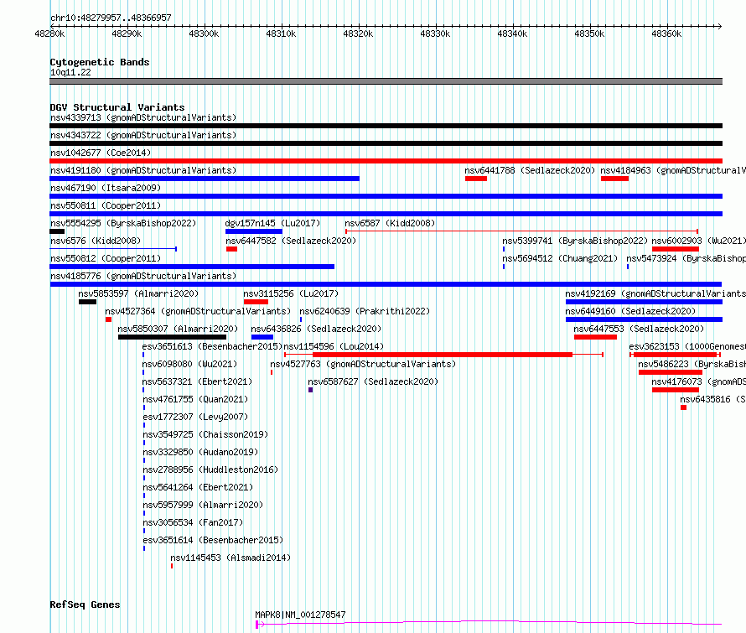Select nsv550812 (Cooper2011) label
The height and width of the screenshot is (633, 746).
pyautogui.click(x=106, y=258)
